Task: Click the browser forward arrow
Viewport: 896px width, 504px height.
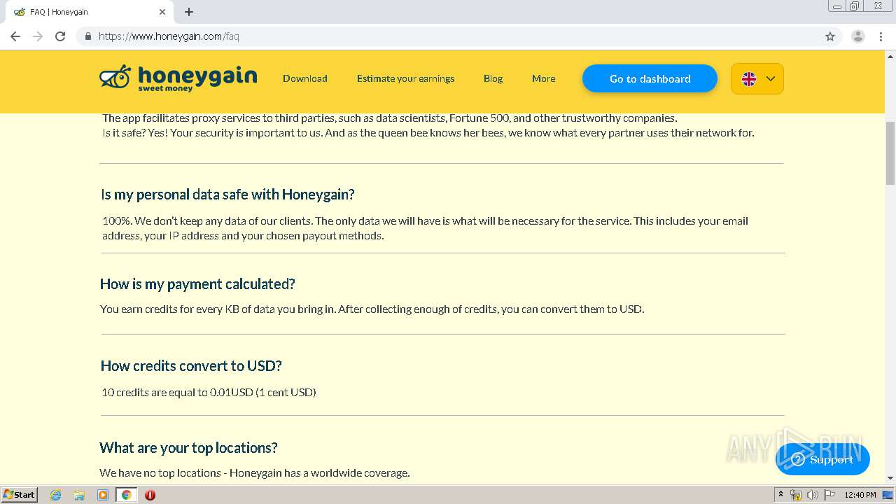Action: (x=38, y=36)
